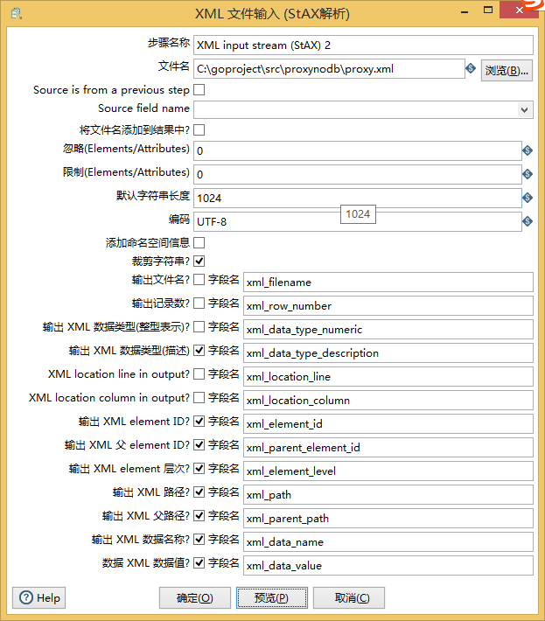Click the xml_location_line field
Image resolution: width=545 pixels, height=621 pixels.
click(388, 377)
